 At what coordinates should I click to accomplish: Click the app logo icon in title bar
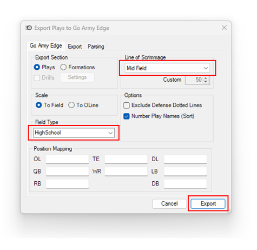29,28
